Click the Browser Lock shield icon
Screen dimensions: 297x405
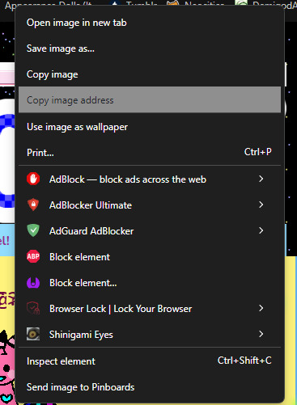(33, 308)
